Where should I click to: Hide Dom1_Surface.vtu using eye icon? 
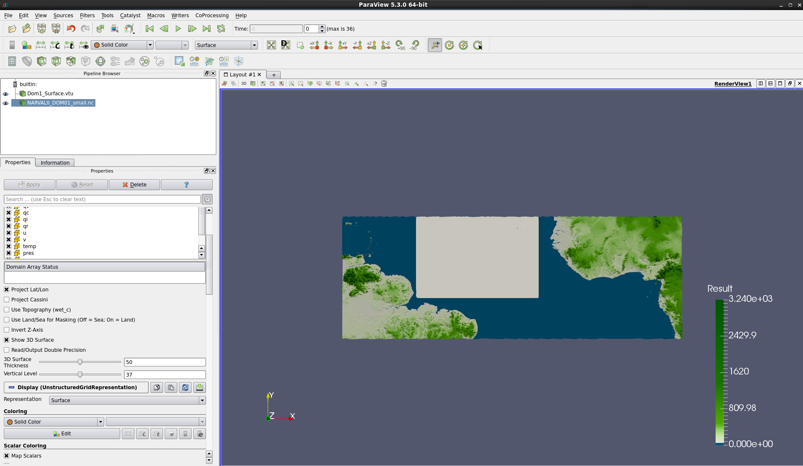tap(6, 94)
